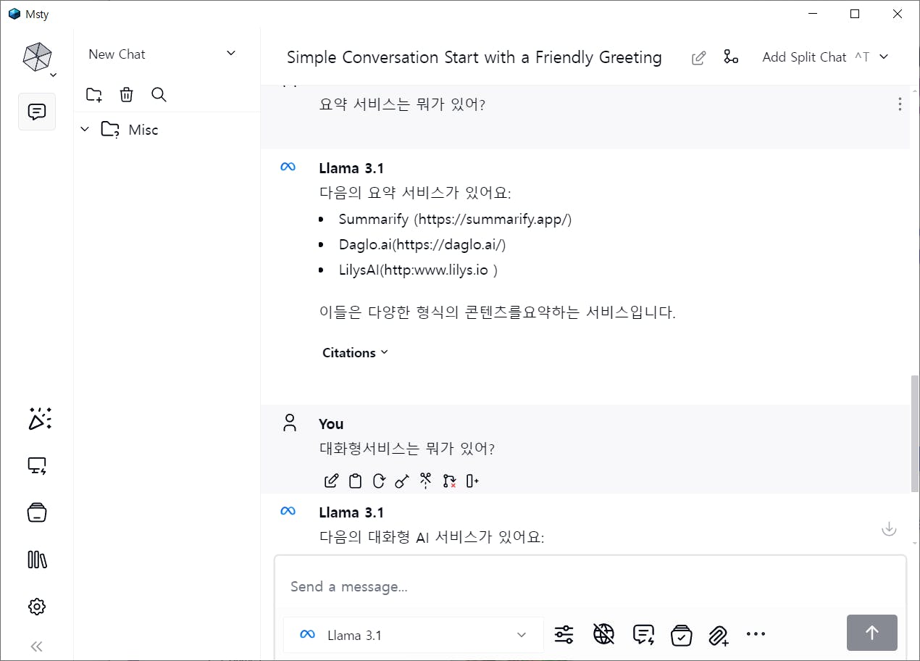Click the Send a message input field

point(590,586)
